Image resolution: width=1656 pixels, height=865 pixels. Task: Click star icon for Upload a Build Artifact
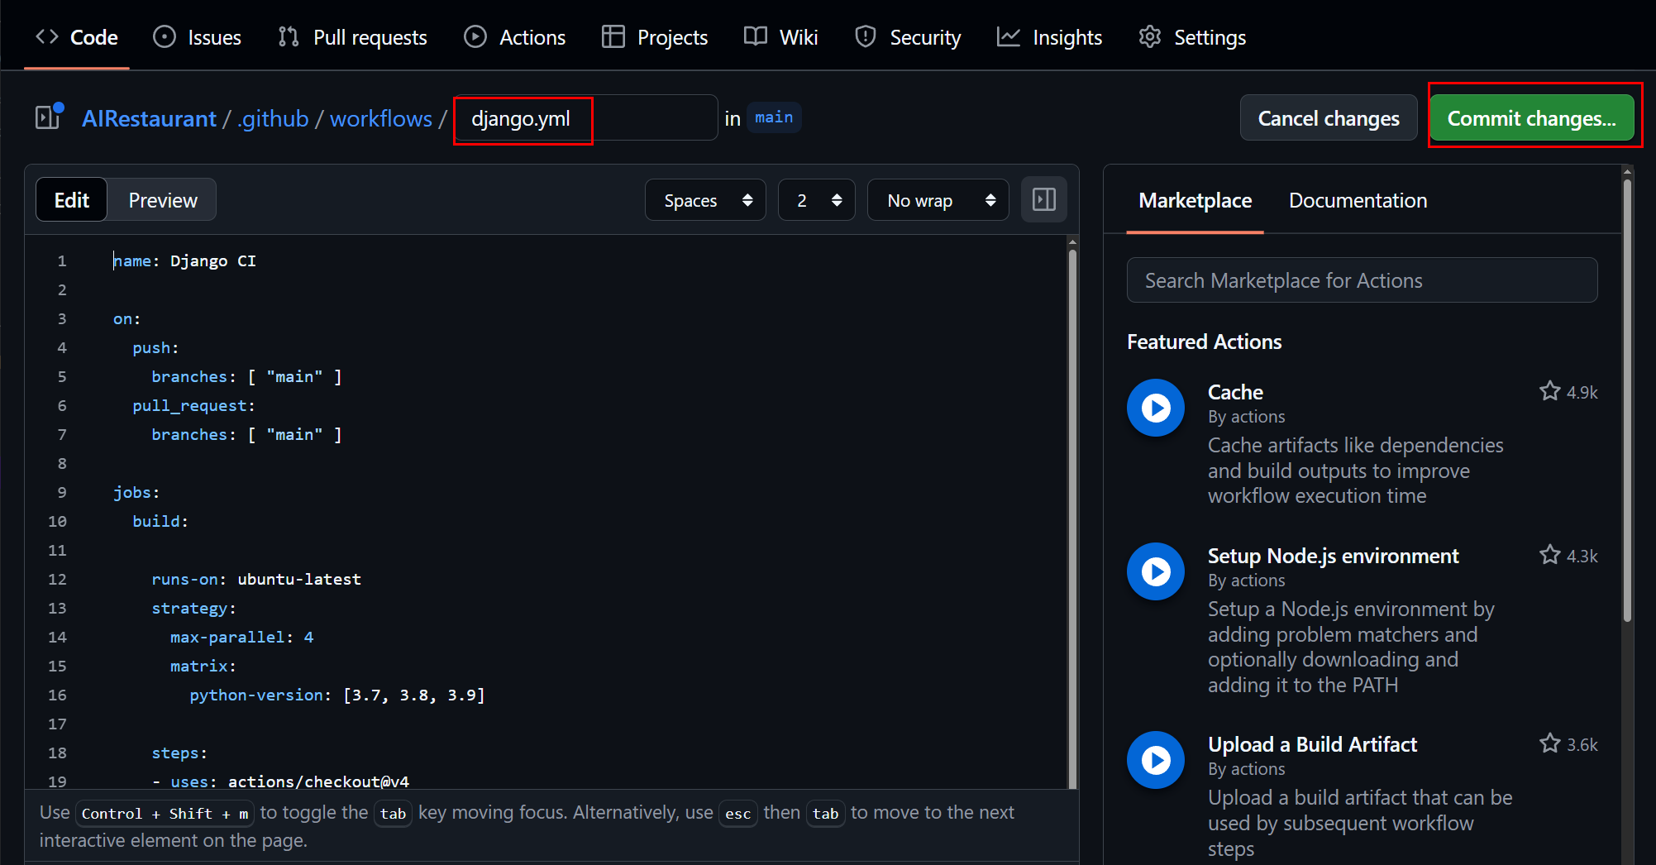[x=1550, y=743]
